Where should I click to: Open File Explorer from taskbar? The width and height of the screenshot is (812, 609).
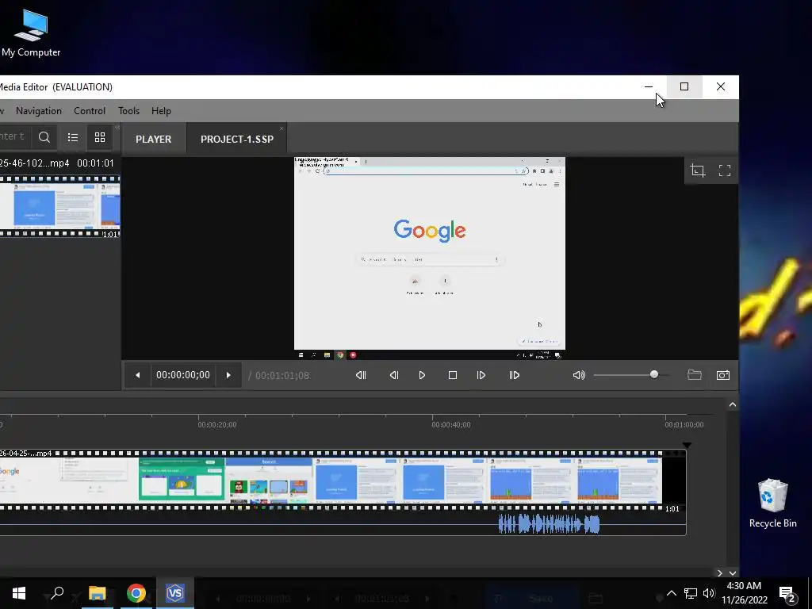97,593
